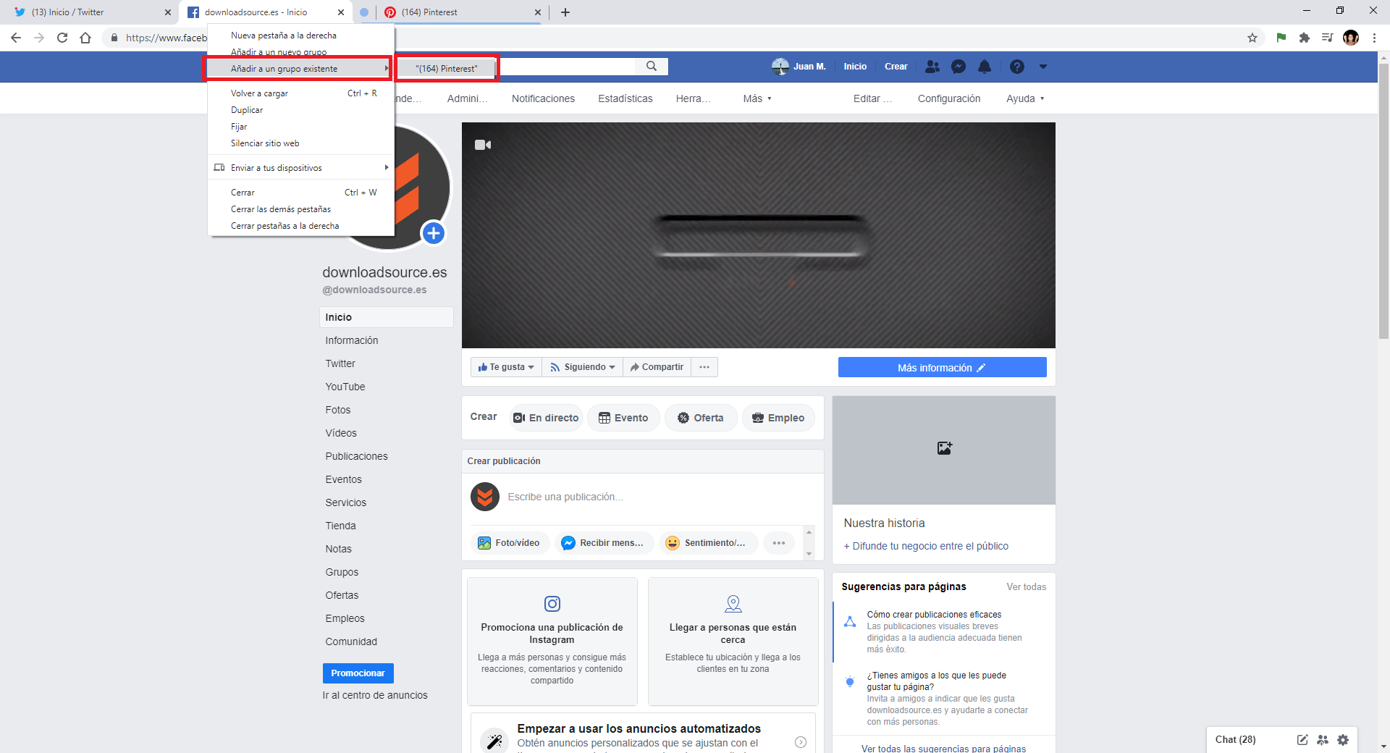Viewport: 1390px width, 753px height.
Task: Open the three-dot menu beside Compartir
Action: (x=704, y=367)
